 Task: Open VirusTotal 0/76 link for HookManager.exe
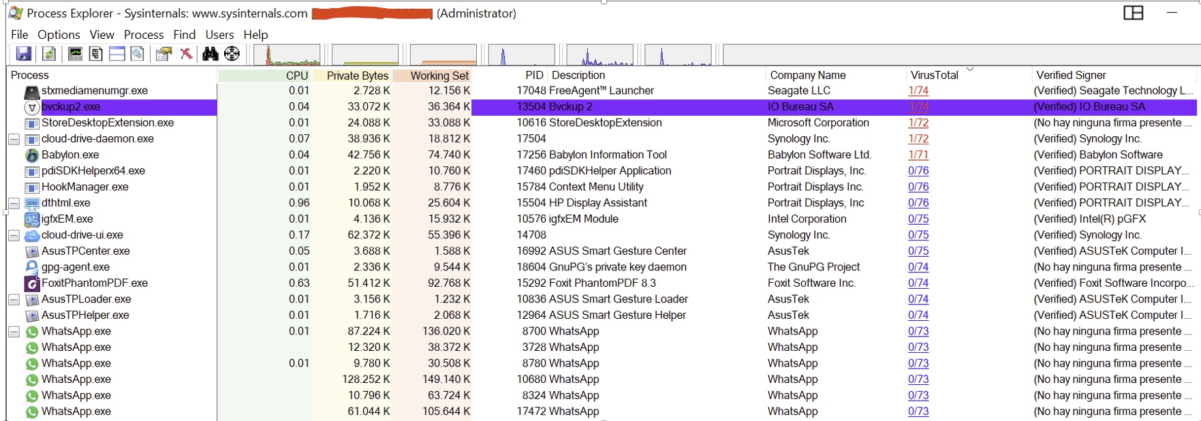click(x=918, y=187)
